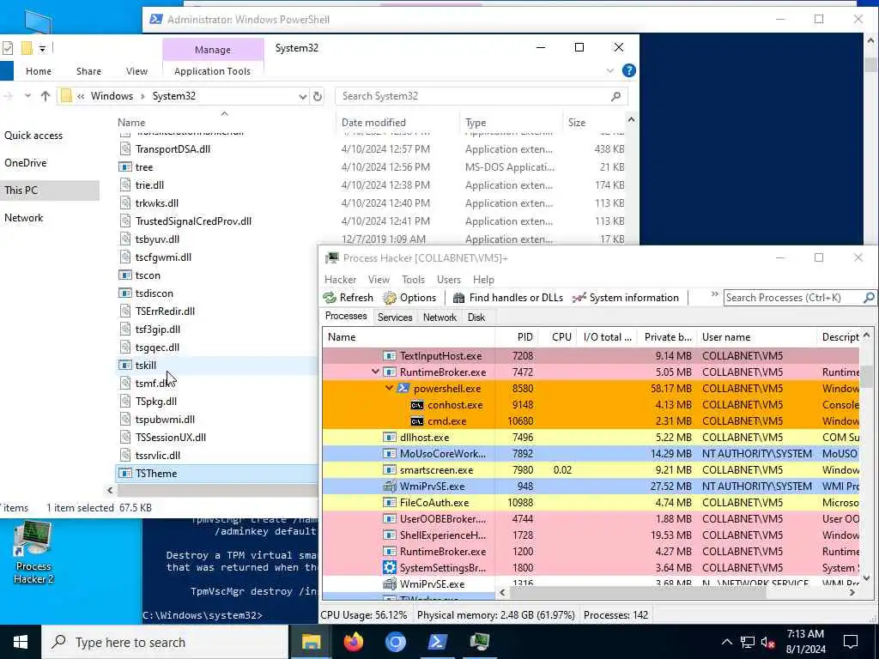Open Process Hacker 2 desktop shortcut

[33, 553]
